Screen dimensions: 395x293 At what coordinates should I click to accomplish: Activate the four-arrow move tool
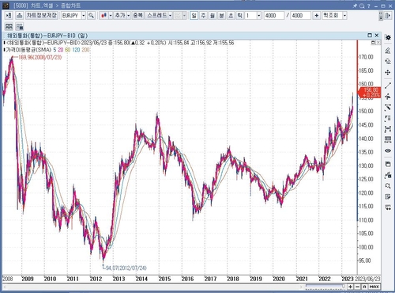click(x=388, y=72)
